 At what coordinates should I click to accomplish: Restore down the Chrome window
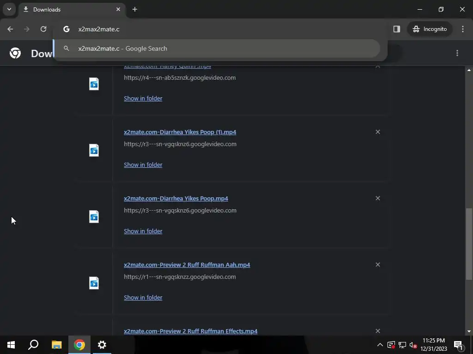pos(441,9)
